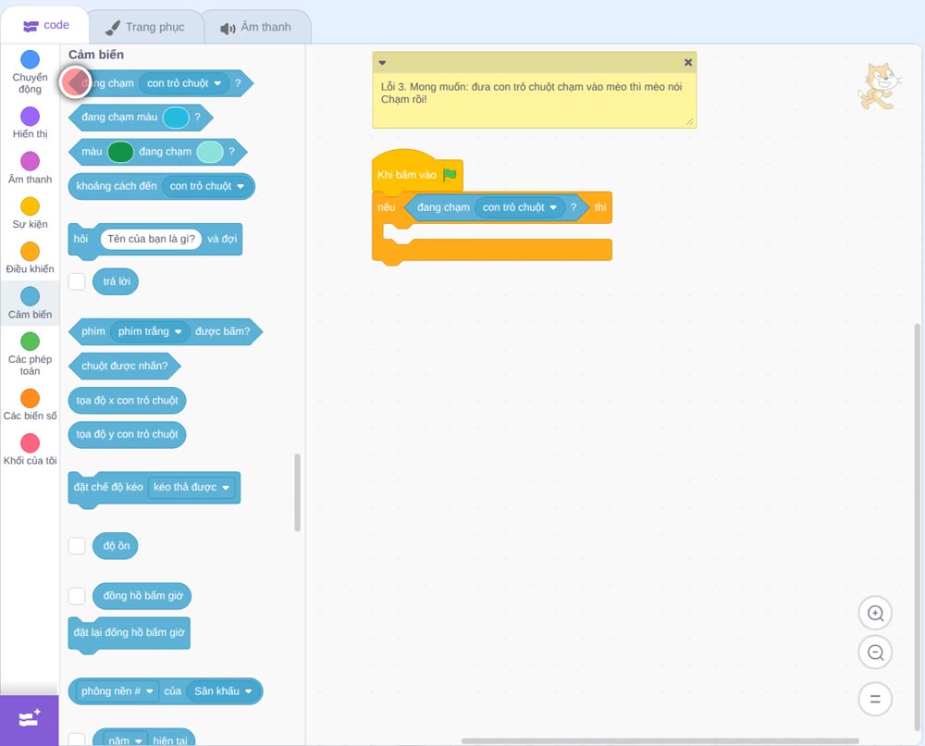Click the chuột được nhấn? block
Viewport: 925px width, 746px height.
[125, 366]
